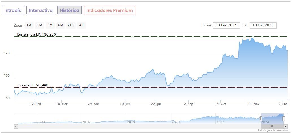Select the Histórica tab

pyautogui.click(x=70, y=10)
